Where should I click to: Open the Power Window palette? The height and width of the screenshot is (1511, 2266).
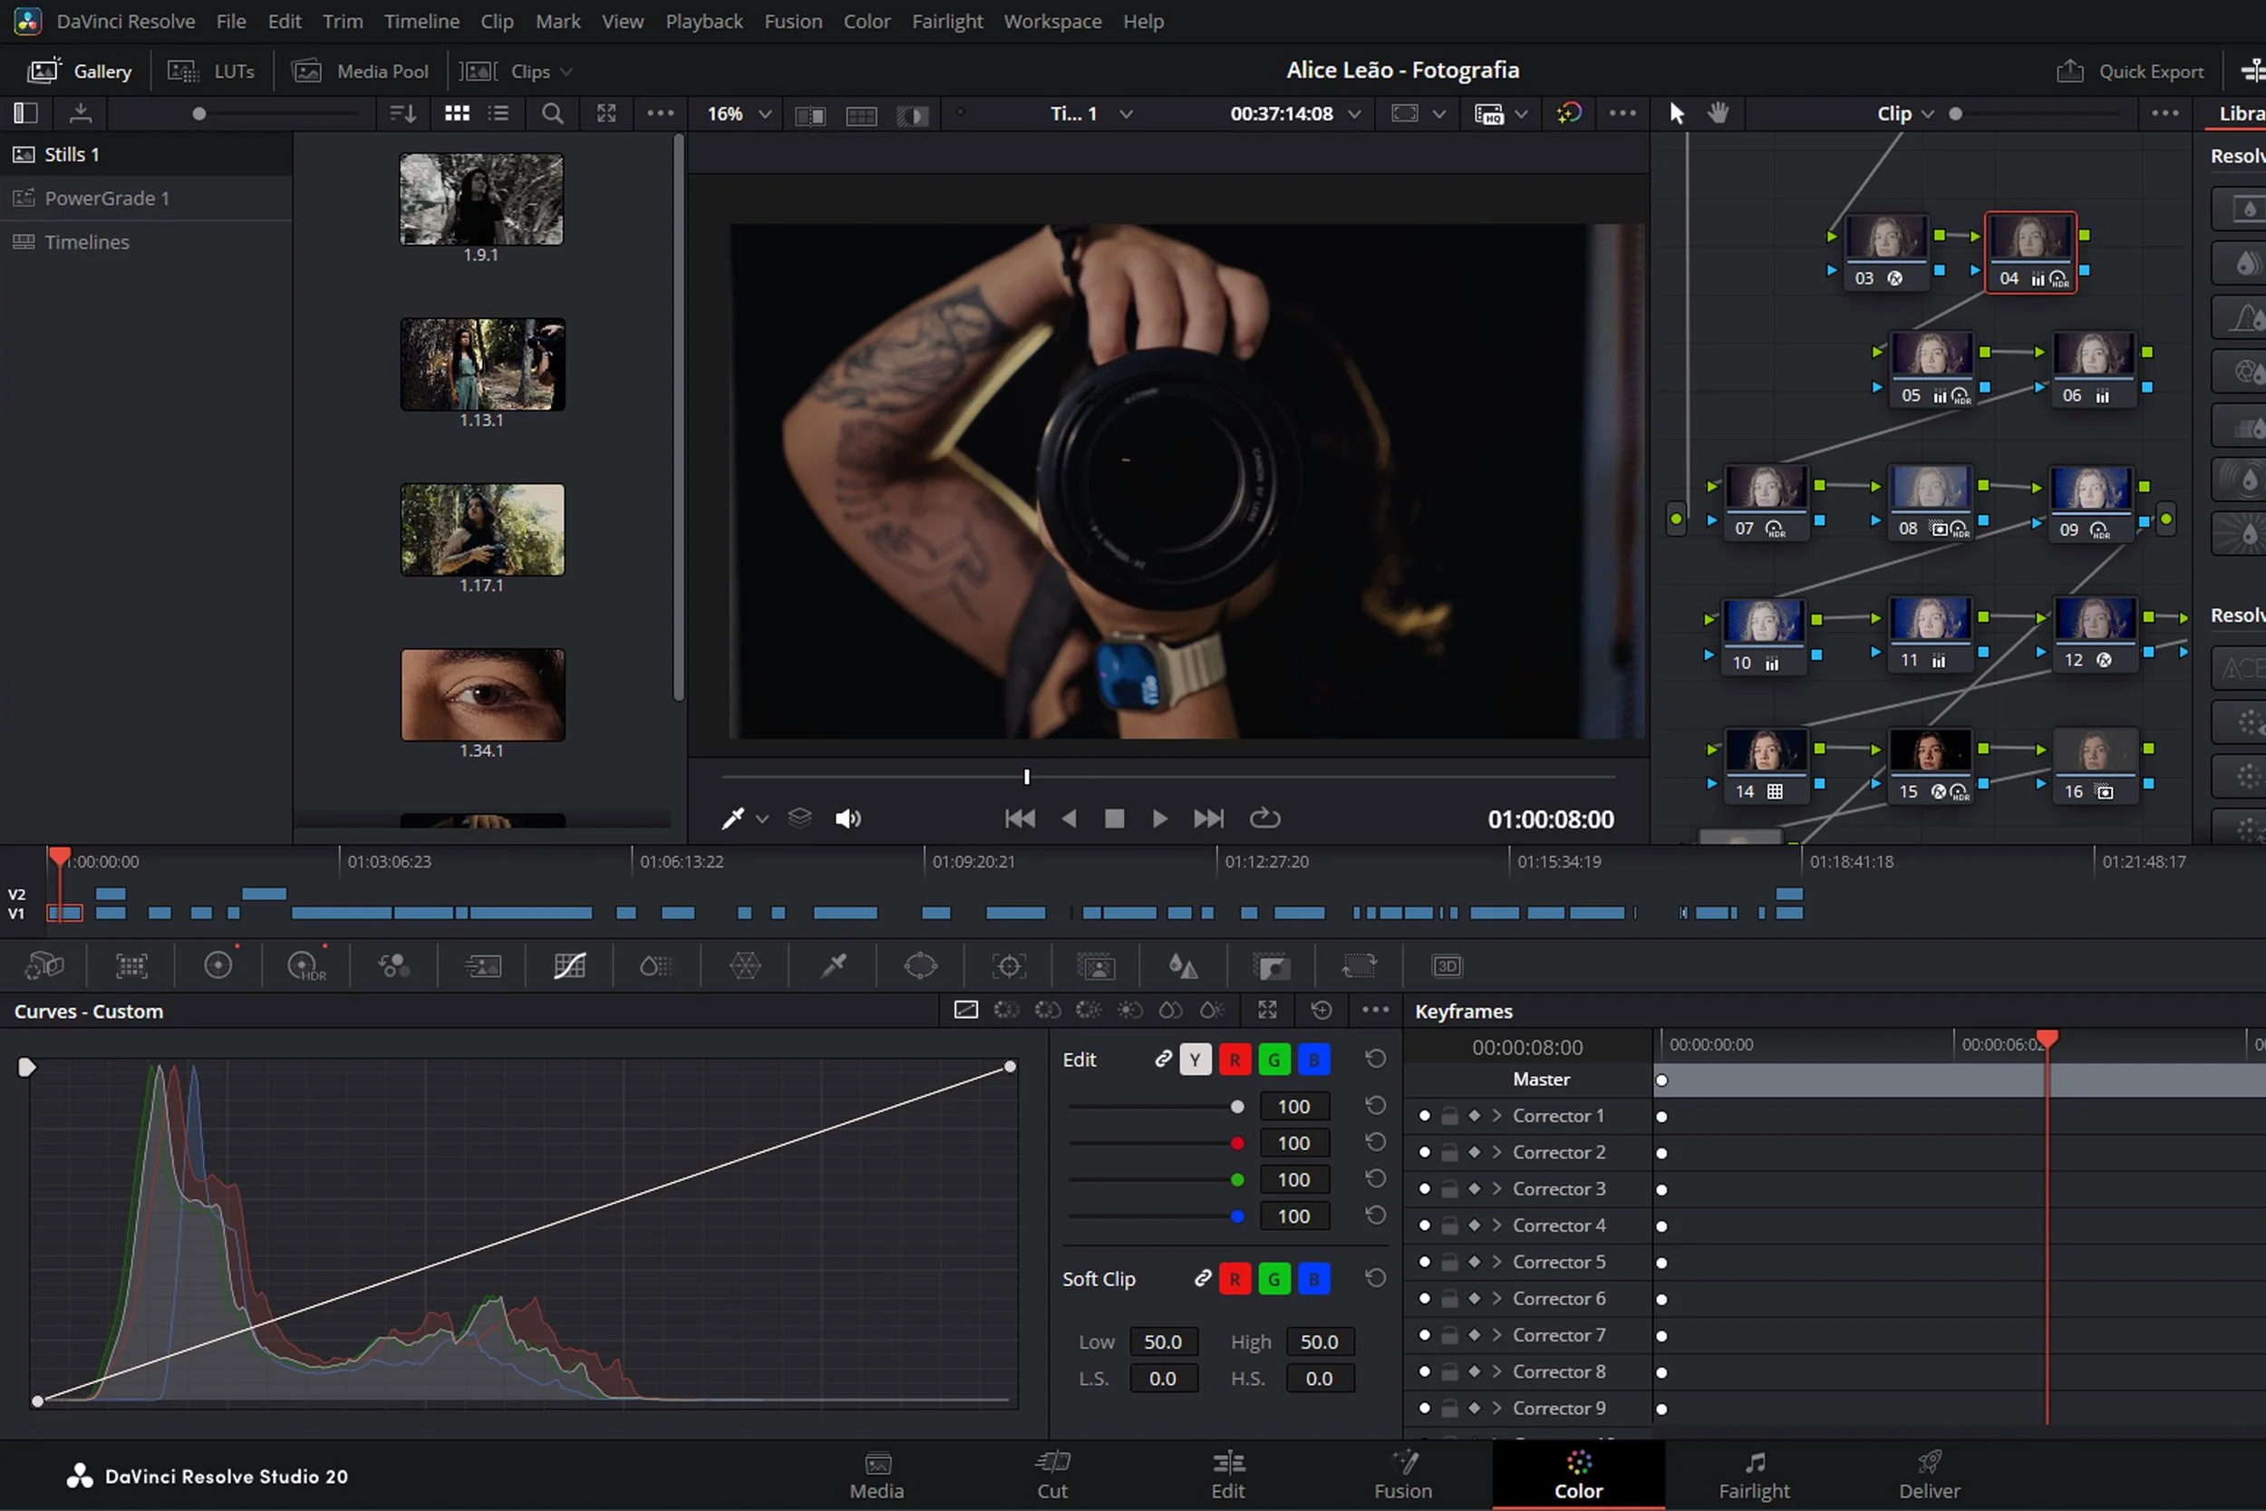tap(920, 965)
